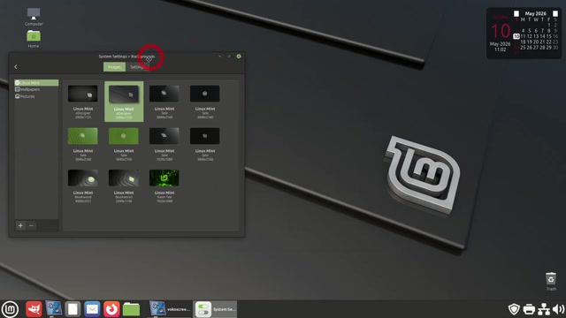Select the Images tab
The height and width of the screenshot is (318, 566).
pyautogui.click(x=114, y=67)
